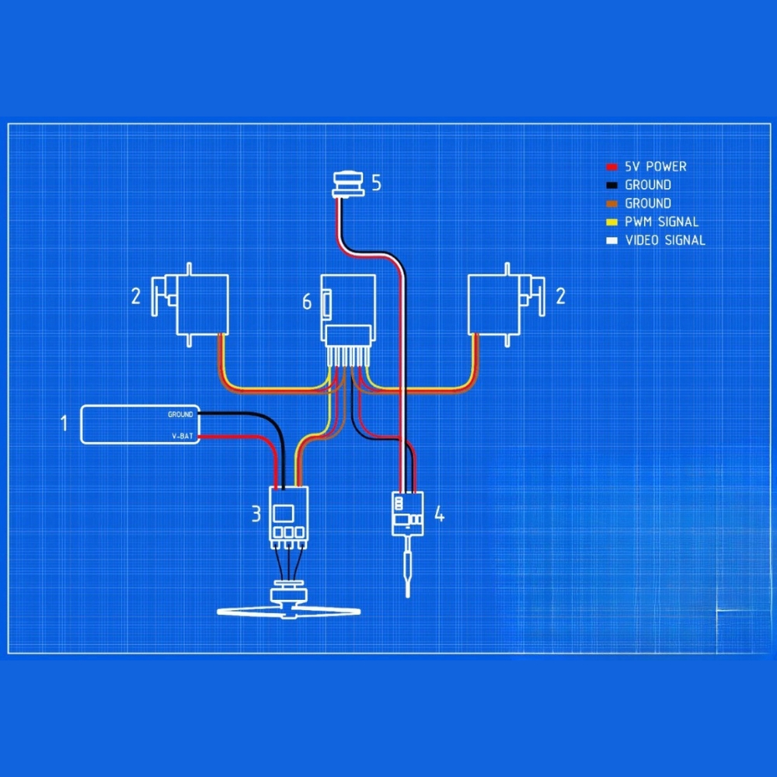Viewport: 777px width, 777px height.
Task: Select the left servo motor icon
Action: [x=190, y=305]
